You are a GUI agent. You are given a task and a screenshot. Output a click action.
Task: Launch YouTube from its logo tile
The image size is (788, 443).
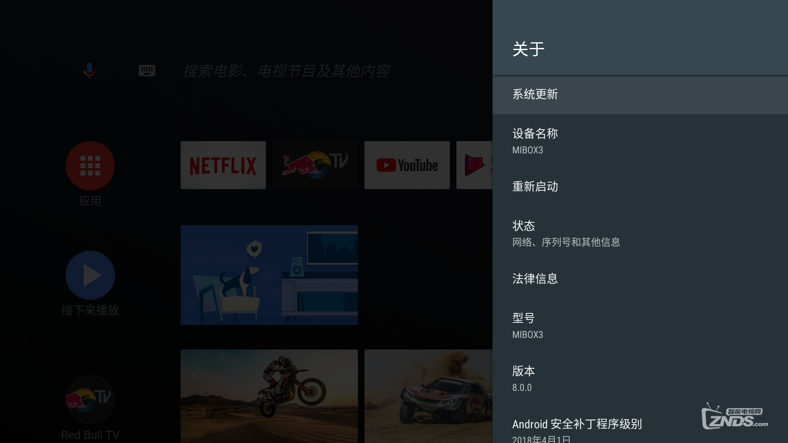tap(407, 165)
